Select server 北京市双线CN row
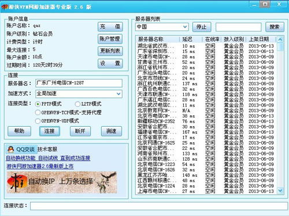The image size is (289, 216). pos(206,78)
